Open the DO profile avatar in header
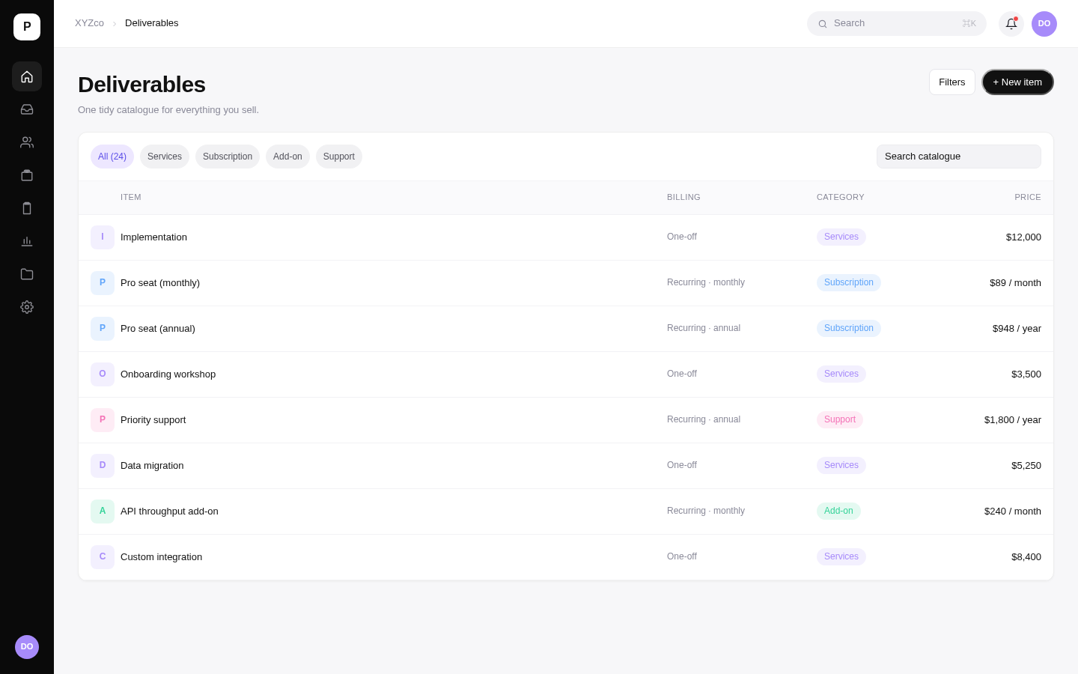The height and width of the screenshot is (674, 1078). coord(1044,24)
